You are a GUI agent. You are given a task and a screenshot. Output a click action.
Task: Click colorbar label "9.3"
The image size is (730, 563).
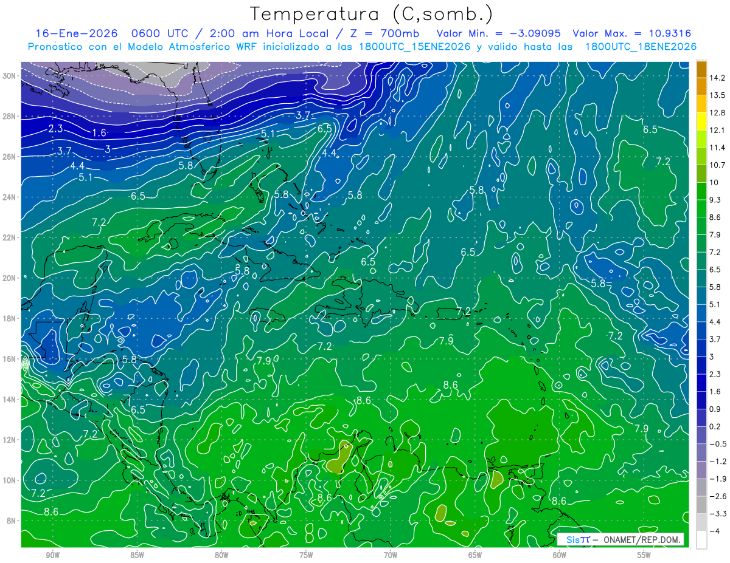click(716, 200)
